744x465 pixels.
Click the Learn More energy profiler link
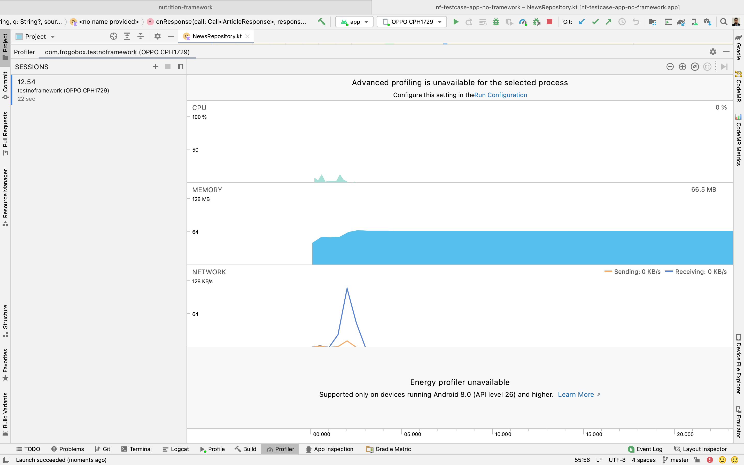pos(576,394)
